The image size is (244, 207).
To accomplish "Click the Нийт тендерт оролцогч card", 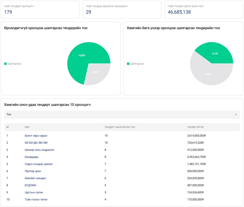I will (x=40, y=10).
